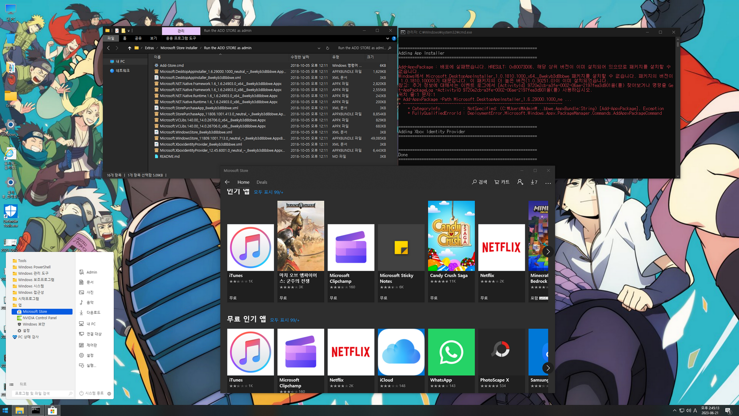
Task: Open the 홈 ribbon tab in Explorer
Action: tap(125, 38)
